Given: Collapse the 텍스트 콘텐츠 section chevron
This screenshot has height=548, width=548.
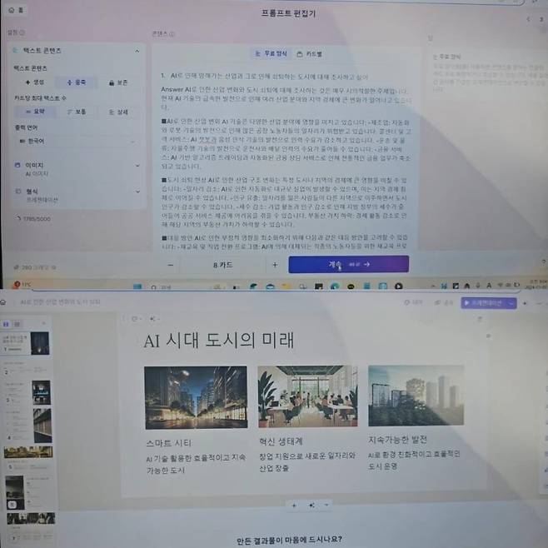Looking at the screenshot, I should pyautogui.click(x=137, y=51).
